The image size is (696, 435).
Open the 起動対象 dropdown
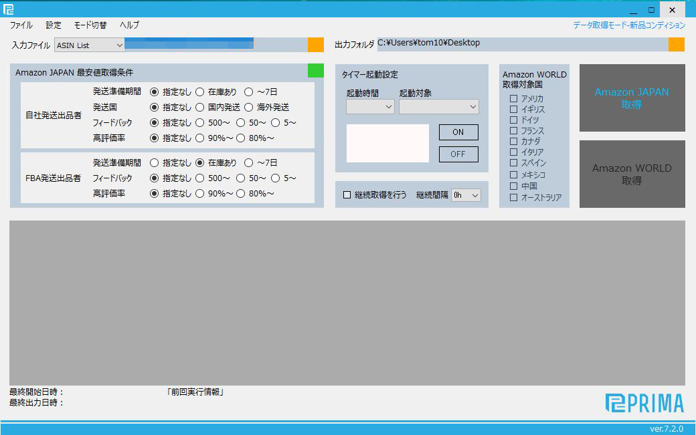click(438, 107)
